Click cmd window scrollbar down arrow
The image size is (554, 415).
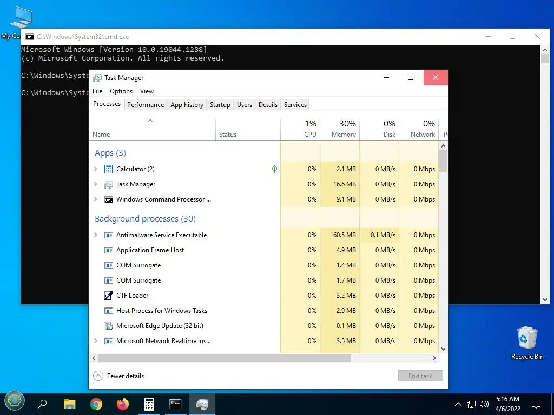(545, 300)
